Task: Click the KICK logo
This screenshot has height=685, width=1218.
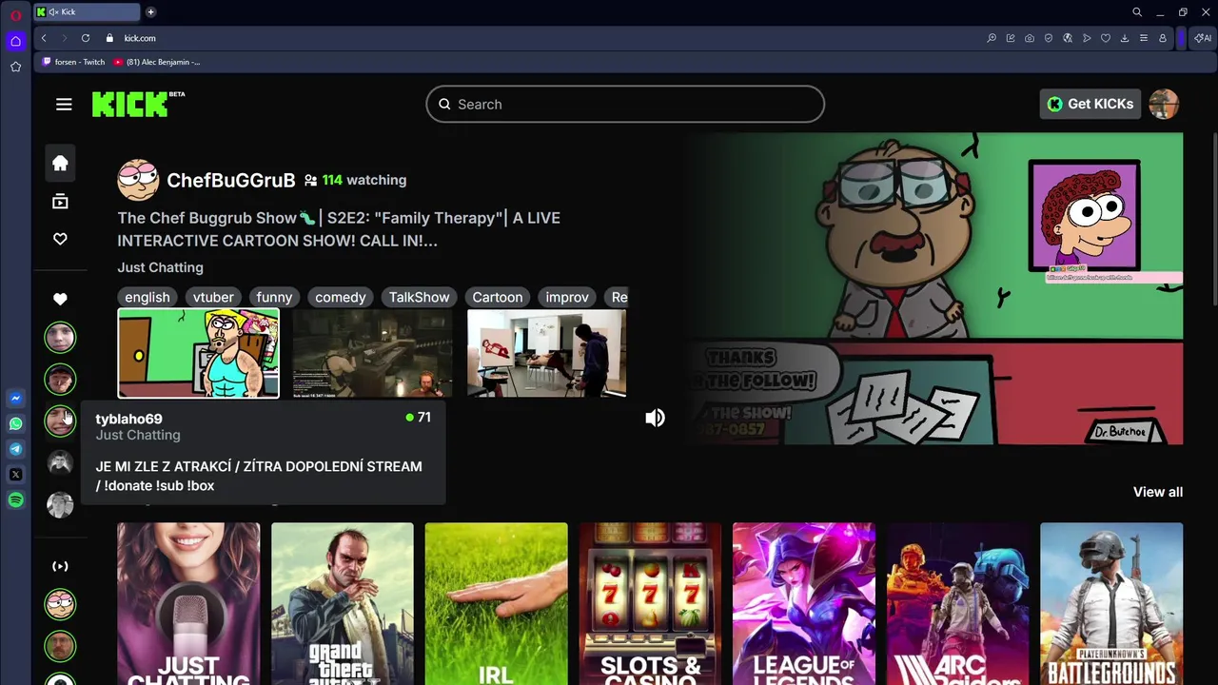Action: pyautogui.click(x=138, y=104)
